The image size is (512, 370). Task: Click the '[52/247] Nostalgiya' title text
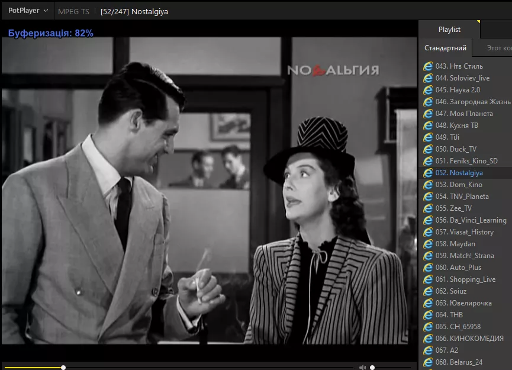pos(134,12)
